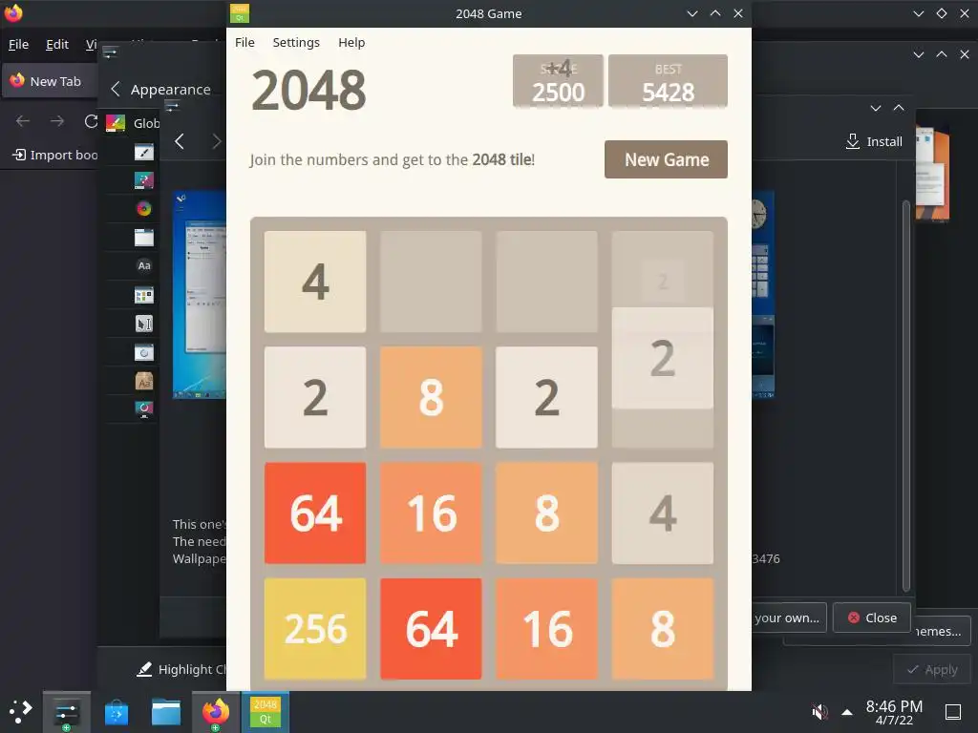Open the Plasma Style settings icon
Image resolution: width=978 pixels, height=733 pixels.
(144, 180)
